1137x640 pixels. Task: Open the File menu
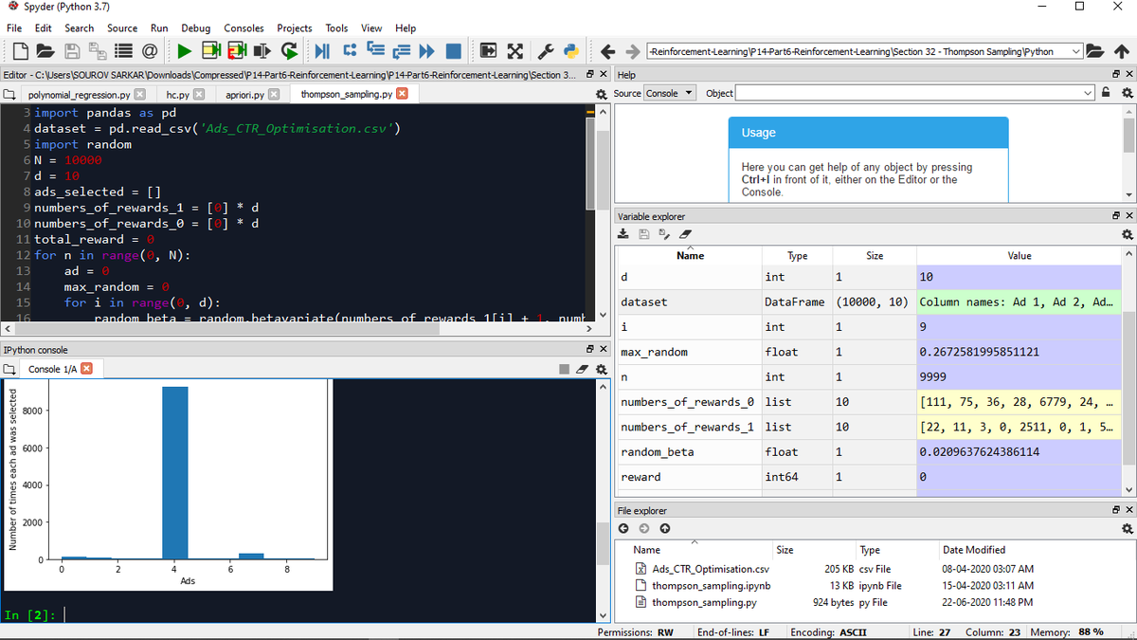pos(14,28)
